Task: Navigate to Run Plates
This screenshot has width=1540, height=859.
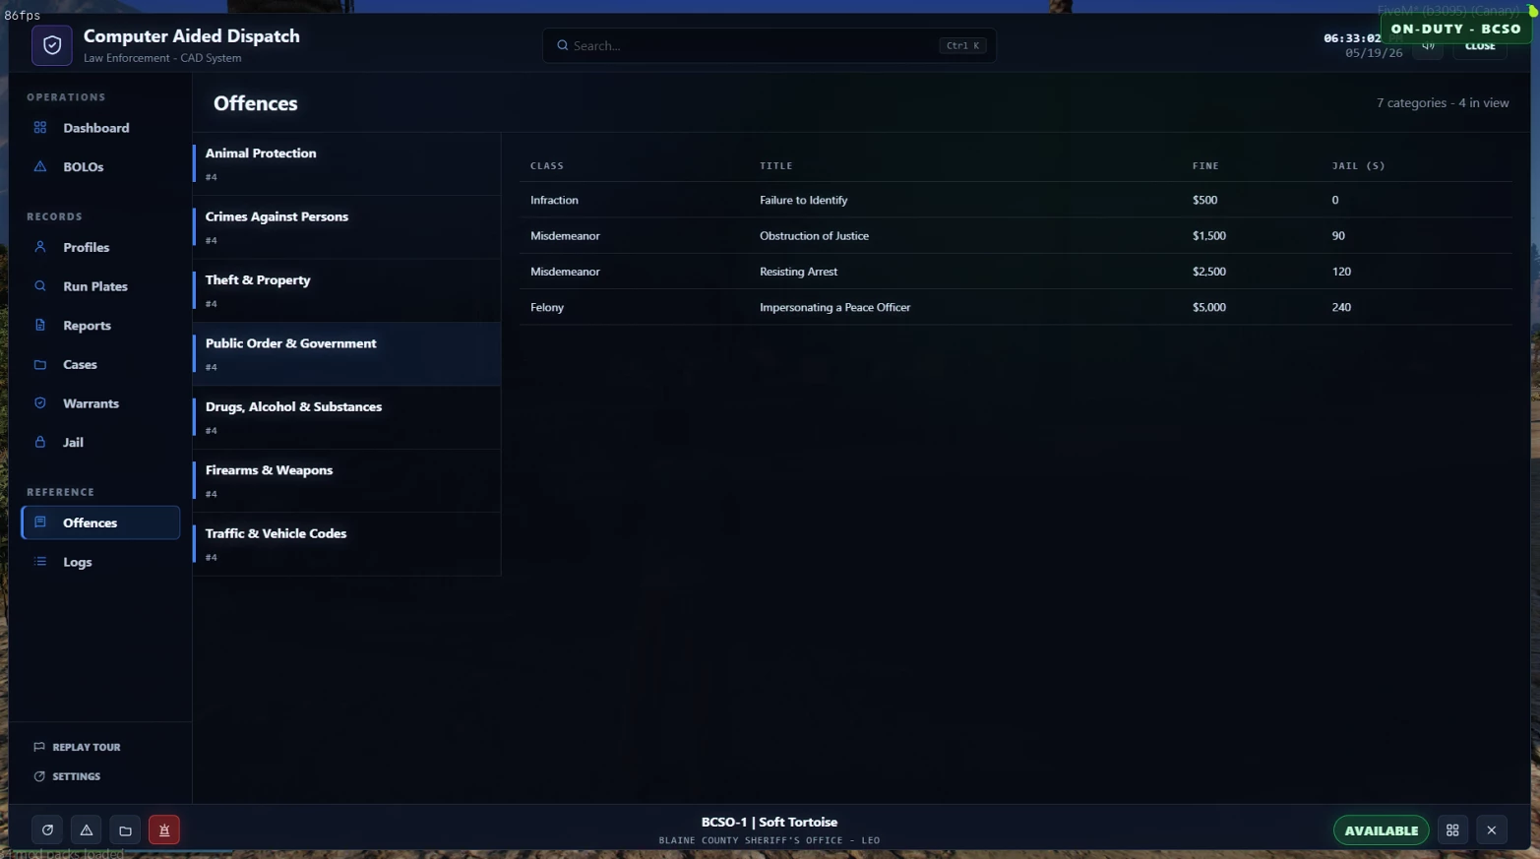Action: 99,286
